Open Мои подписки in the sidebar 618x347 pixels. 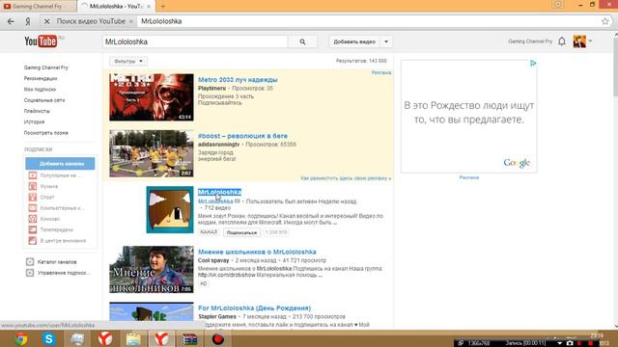tap(40, 90)
